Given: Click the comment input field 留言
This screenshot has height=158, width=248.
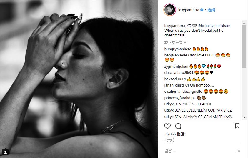Looking at the screenshot, I should click(199, 151).
